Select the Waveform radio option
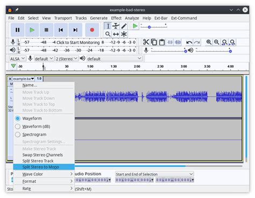This screenshot has height=198, width=255. coord(18,119)
